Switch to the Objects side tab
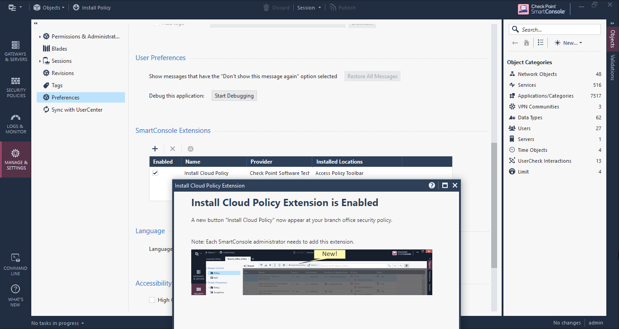Screen dimensions: 619x329 (x=613, y=38)
